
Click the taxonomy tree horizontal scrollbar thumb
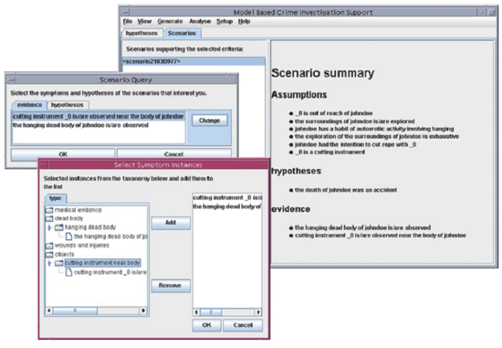coord(75,311)
